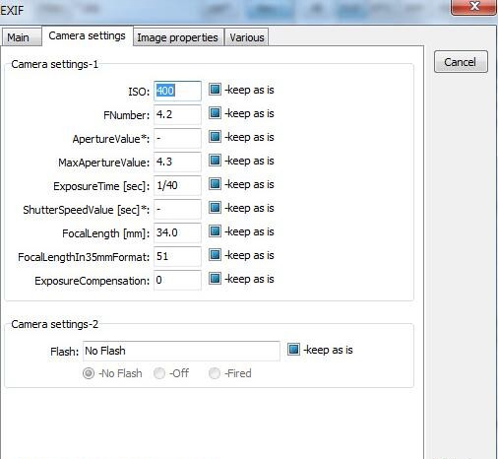Toggle keep as is for FocalLengthIn35mmFormat
The image size is (498, 459).
(x=215, y=255)
